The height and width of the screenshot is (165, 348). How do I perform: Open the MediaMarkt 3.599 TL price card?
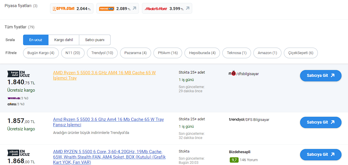pyautogui.click(x=167, y=9)
